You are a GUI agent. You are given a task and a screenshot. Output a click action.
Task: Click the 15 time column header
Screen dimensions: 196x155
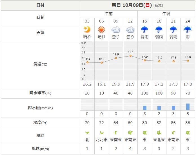point(144,21)
